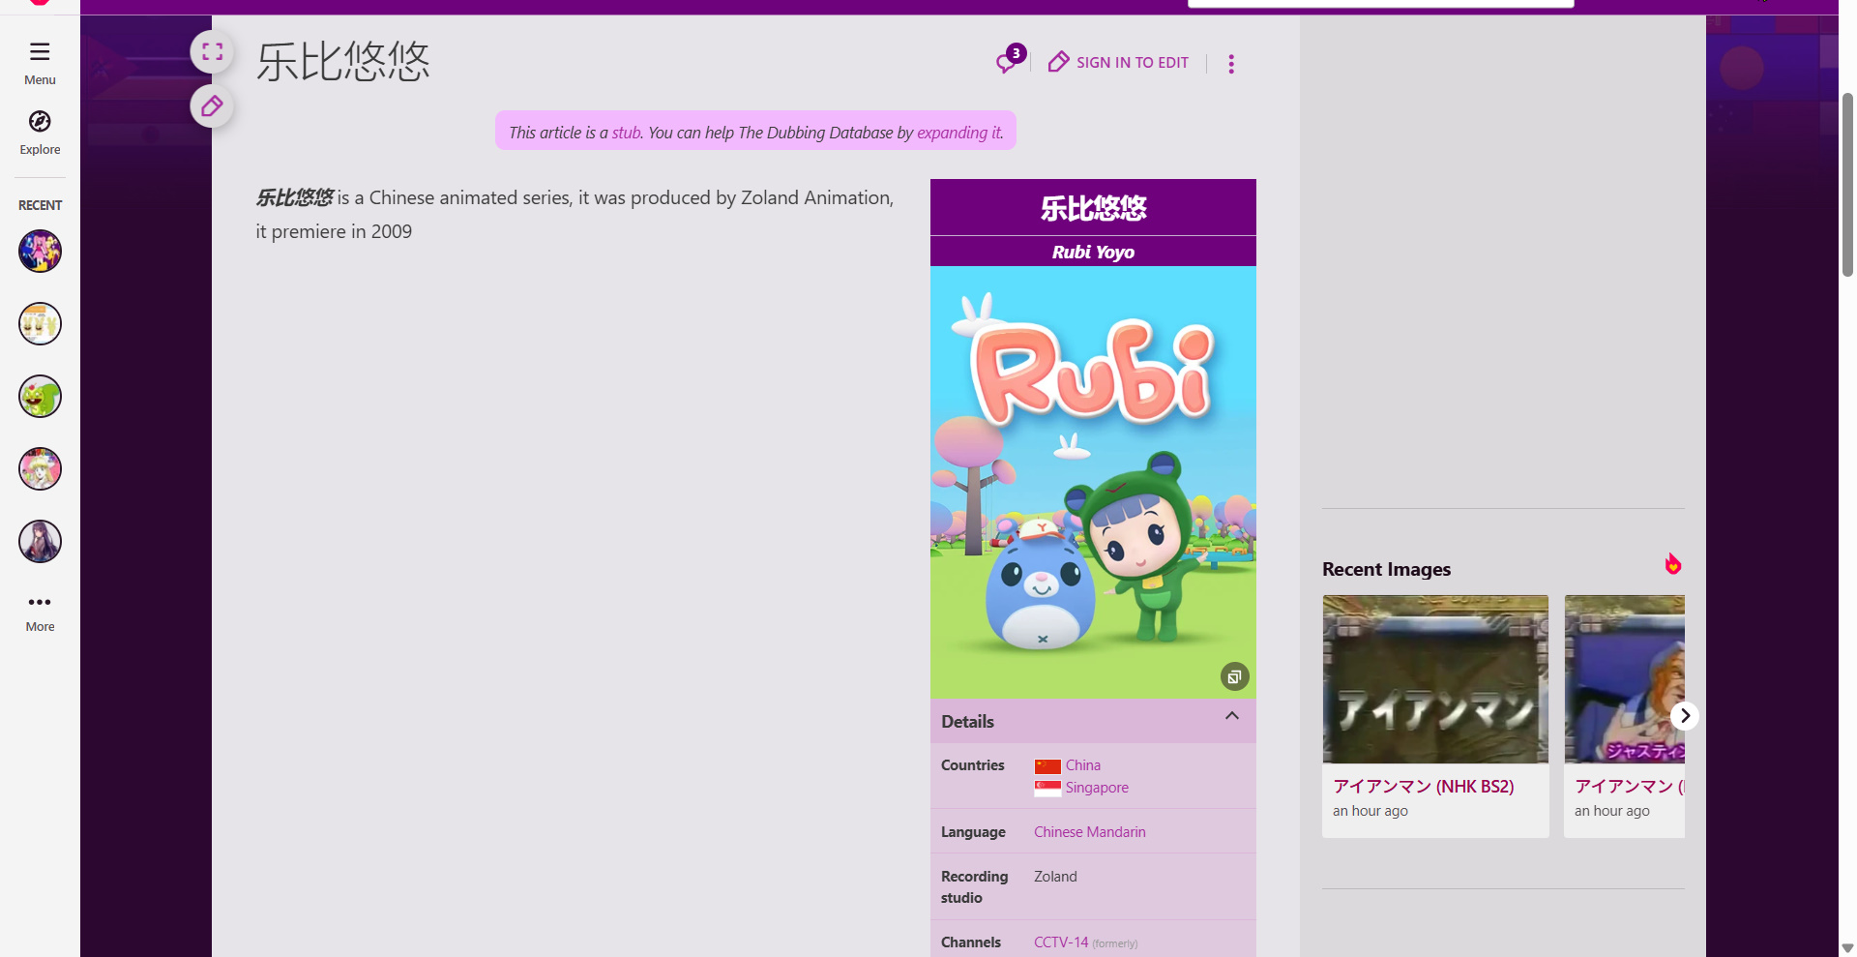The image size is (1857, 957).
Task: Open the three-dot page actions menu
Action: tap(1231, 64)
